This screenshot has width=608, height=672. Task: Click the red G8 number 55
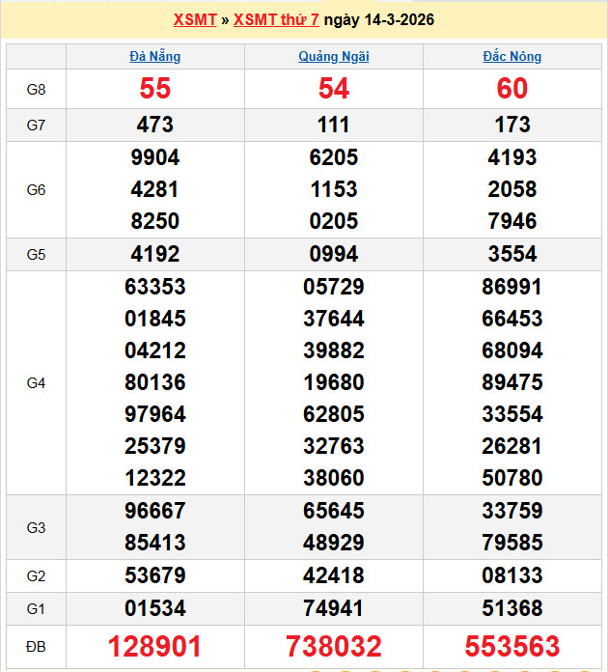(x=155, y=89)
